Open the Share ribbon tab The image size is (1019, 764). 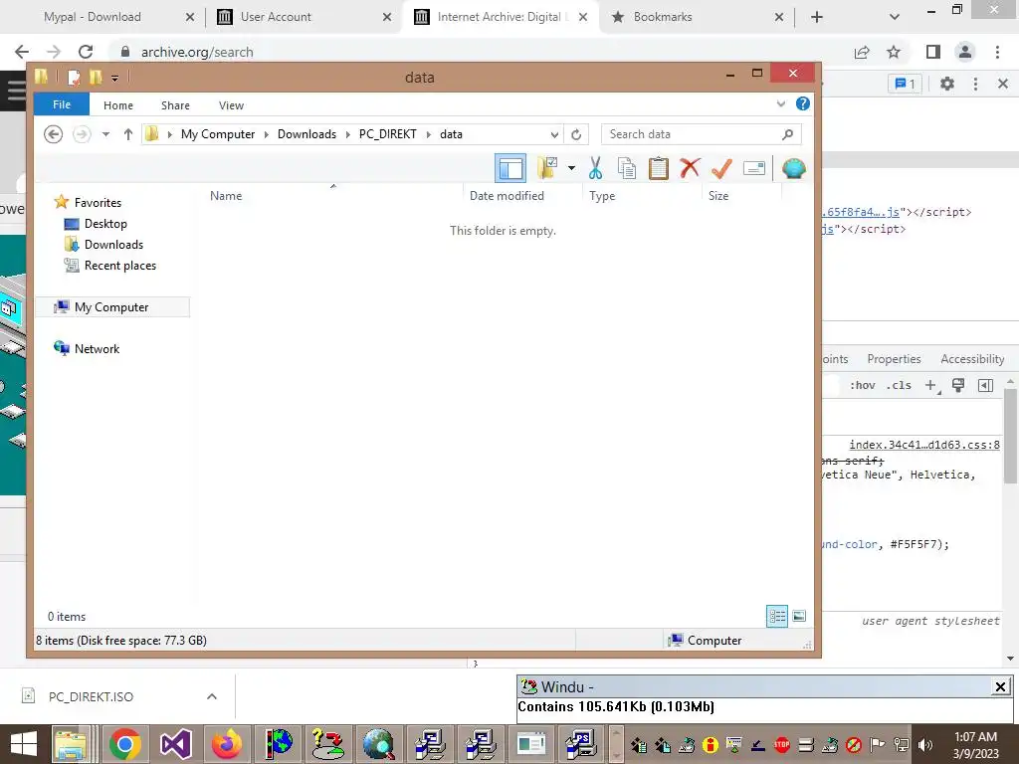[x=175, y=105]
